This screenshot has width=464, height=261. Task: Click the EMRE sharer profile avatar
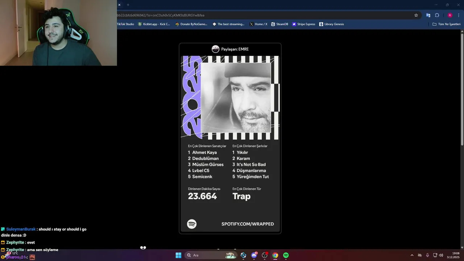pos(215,49)
